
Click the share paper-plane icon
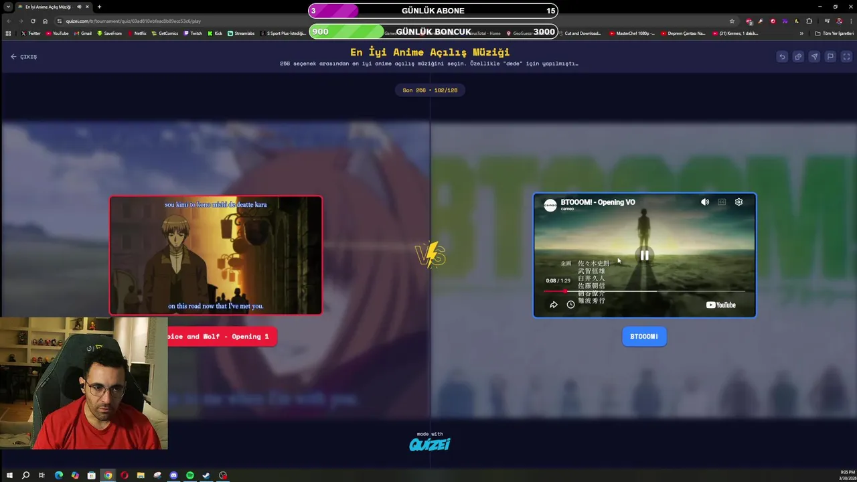click(814, 57)
